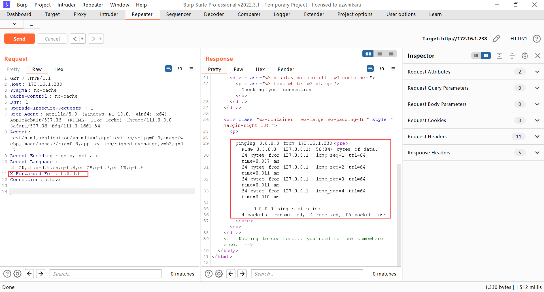Go to previous match in Response search
The height and width of the screenshot is (292, 544).
pyautogui.click(x=231, y=274)
